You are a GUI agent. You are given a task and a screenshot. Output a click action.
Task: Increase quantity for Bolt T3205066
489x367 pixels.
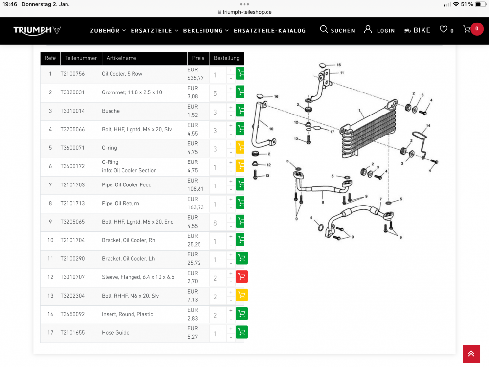point(231,125)
